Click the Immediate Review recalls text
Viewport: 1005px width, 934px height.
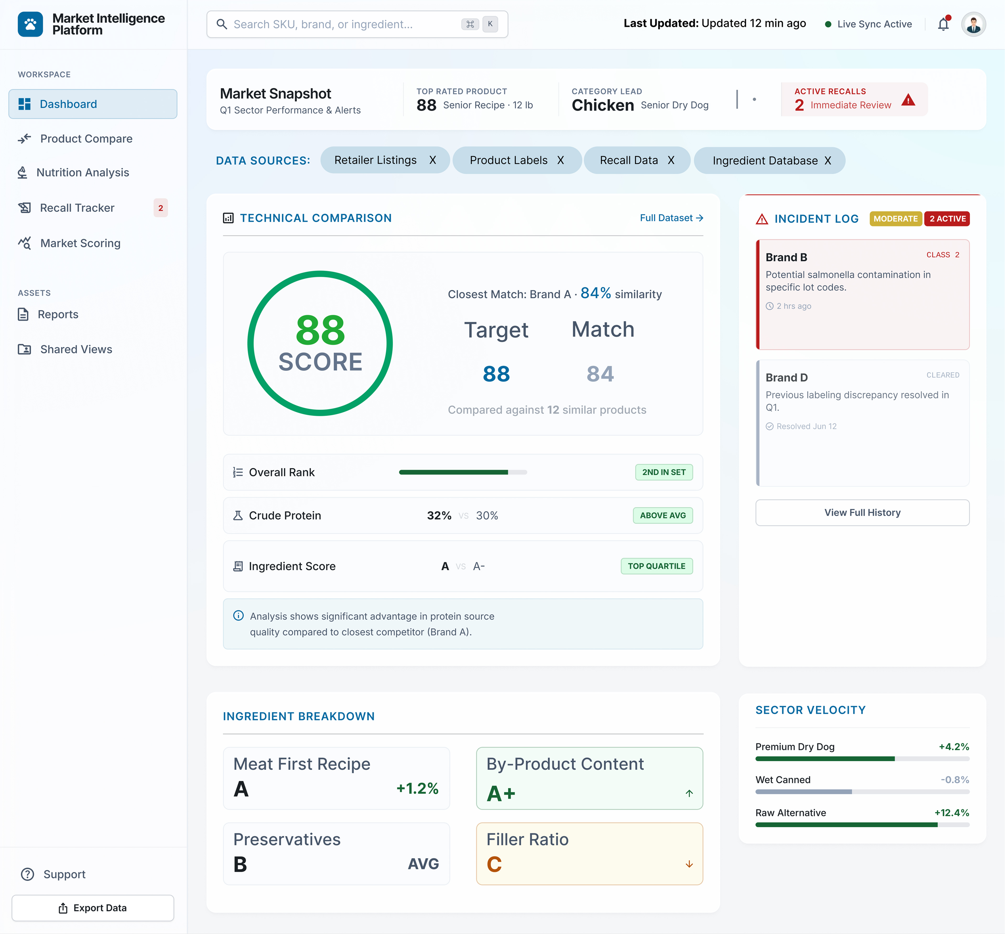point(851,105)
